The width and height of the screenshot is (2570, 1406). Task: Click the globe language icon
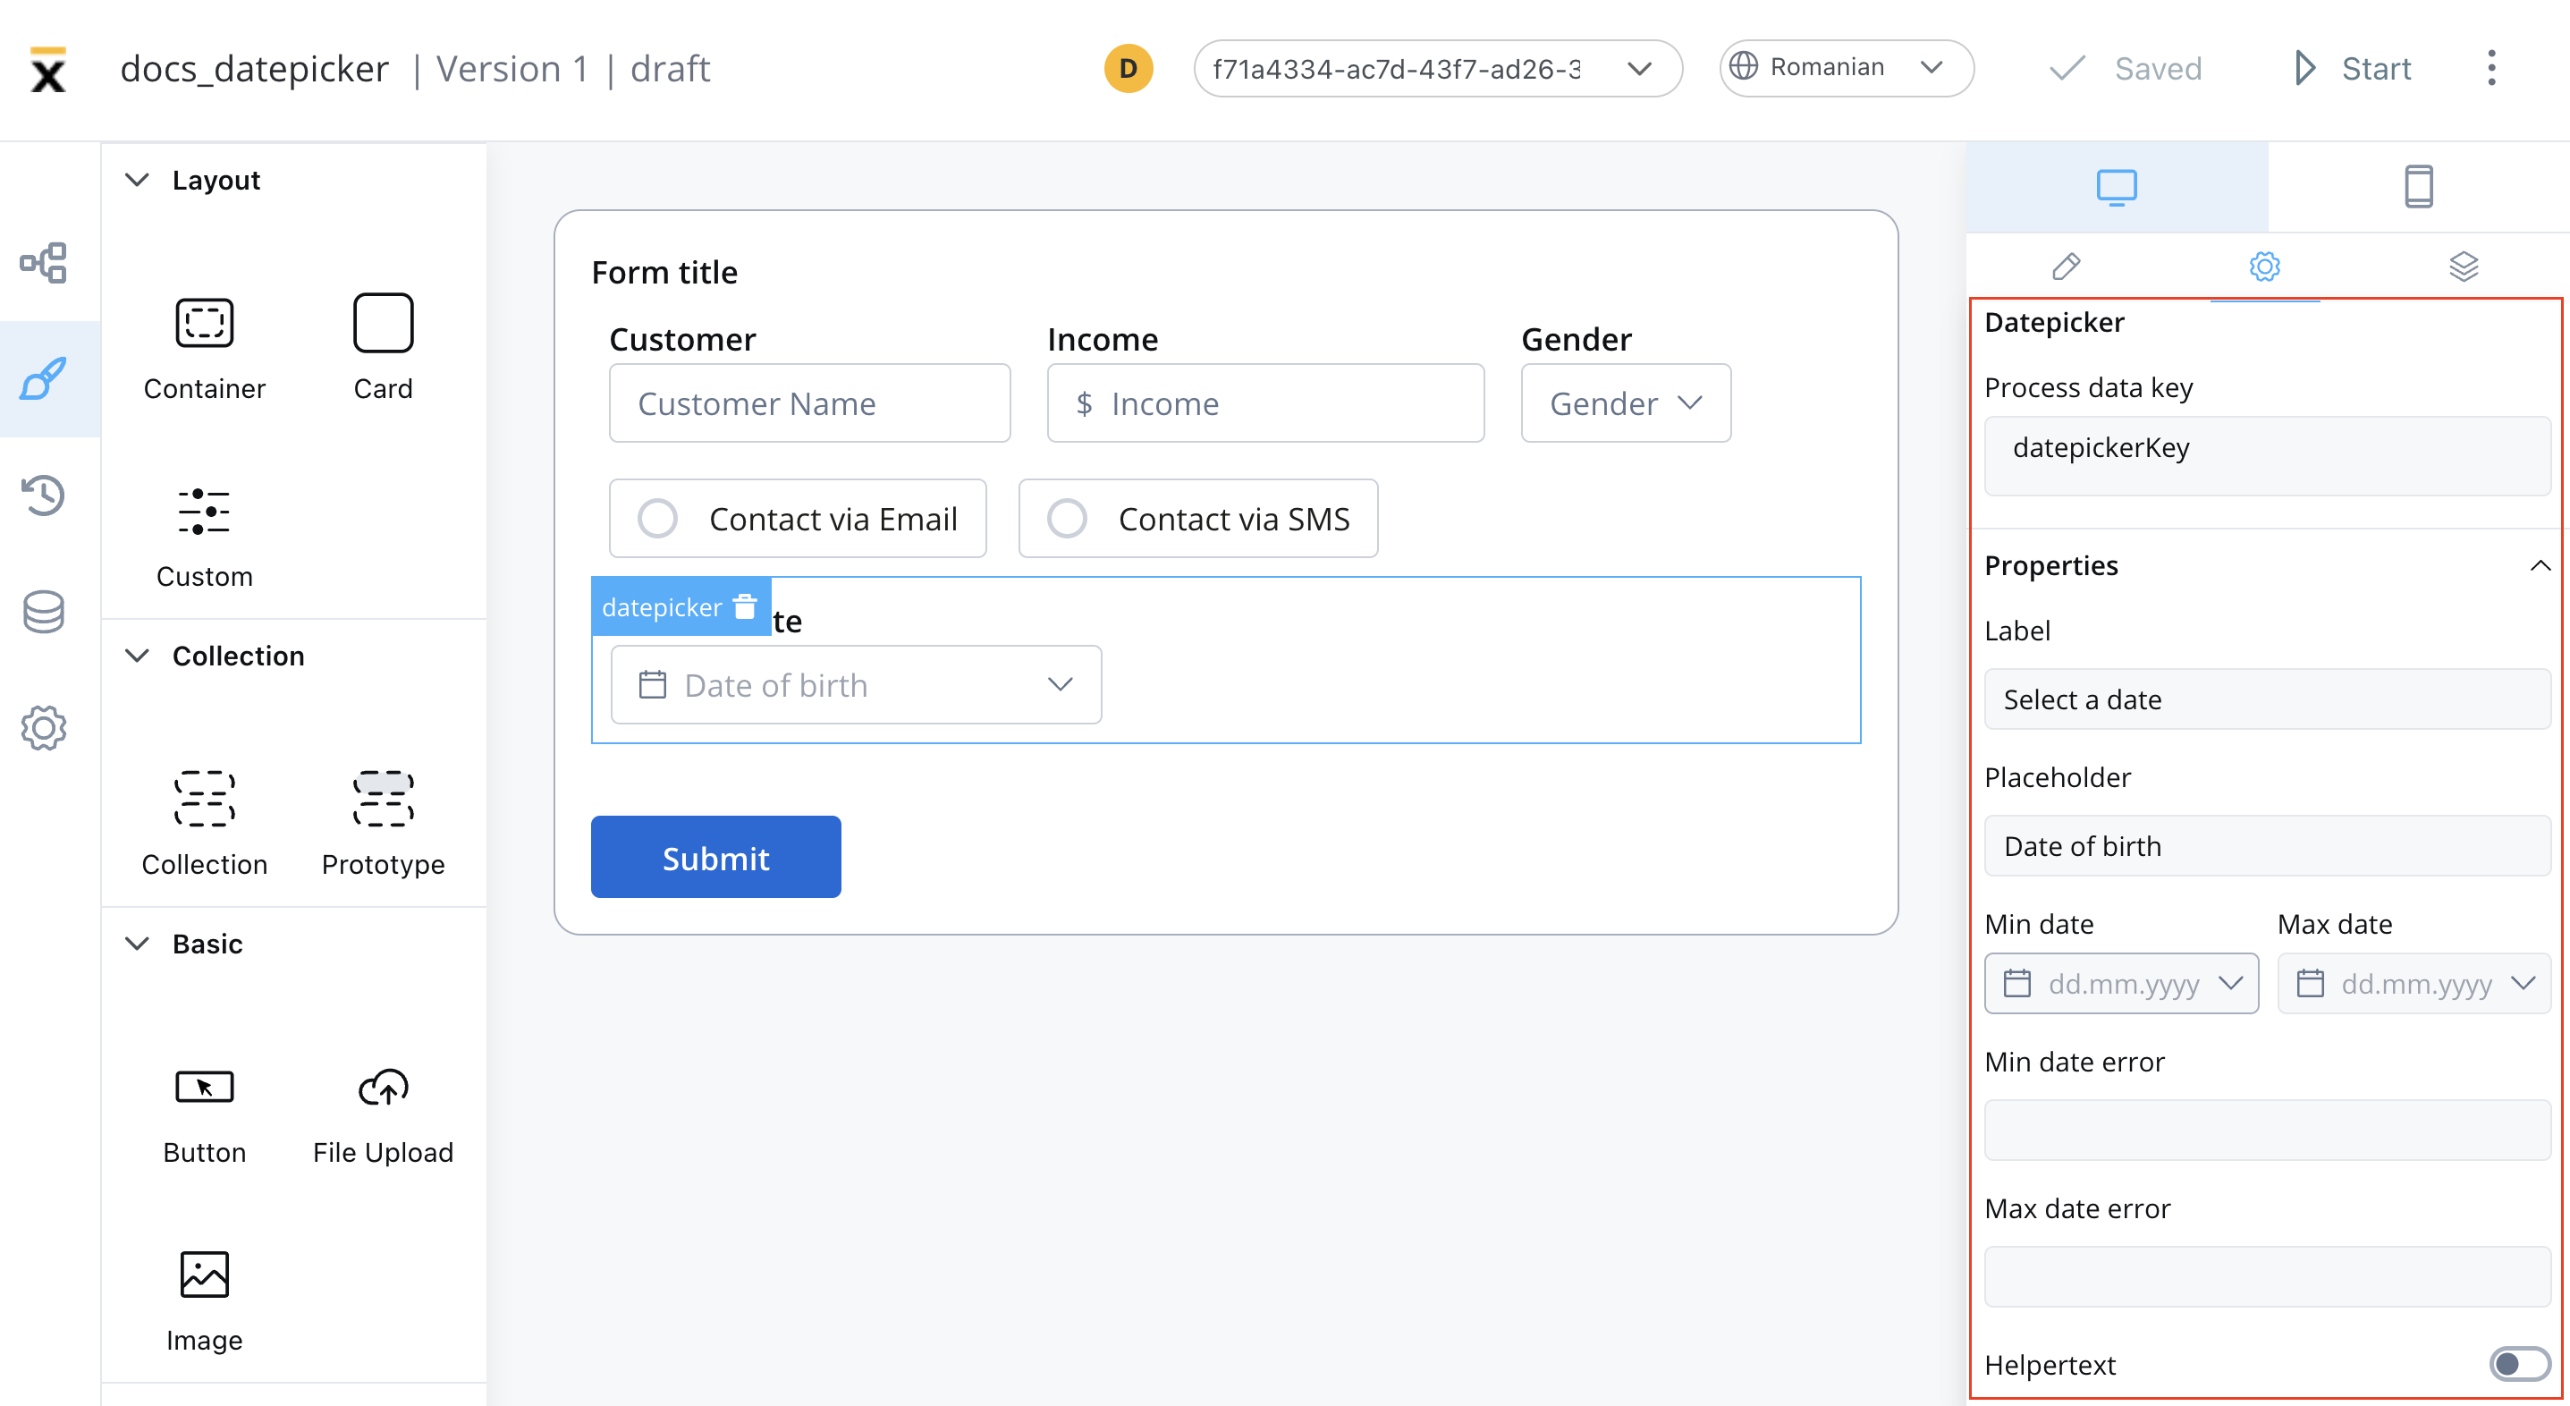coord(1744,67)
